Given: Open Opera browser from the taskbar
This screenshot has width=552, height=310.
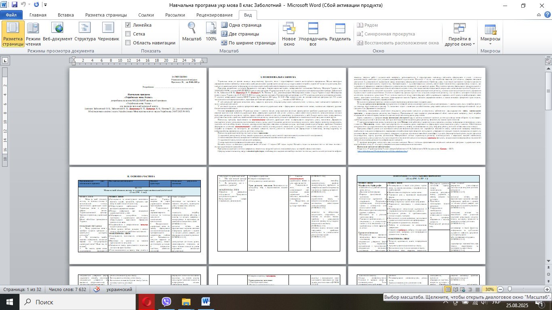Looking at the screenshot, I should (x=146, y=302).
